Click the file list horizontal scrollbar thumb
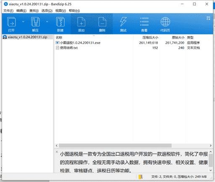The image size is (215, 182). point(115,146)
